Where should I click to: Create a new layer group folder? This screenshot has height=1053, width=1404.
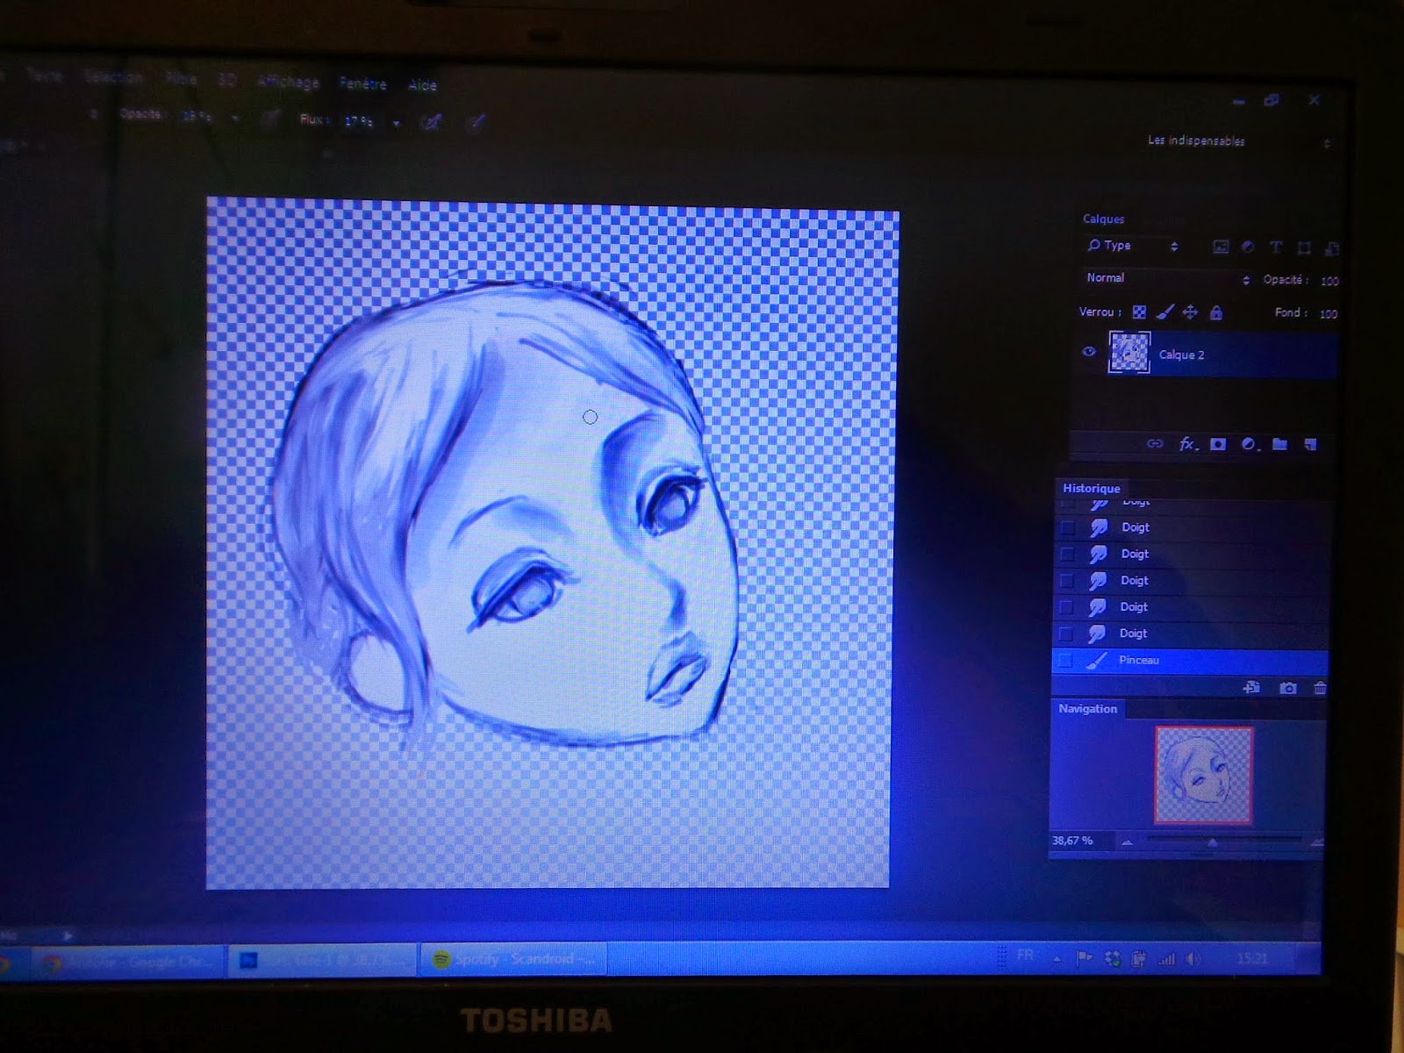pos(1280,445)
